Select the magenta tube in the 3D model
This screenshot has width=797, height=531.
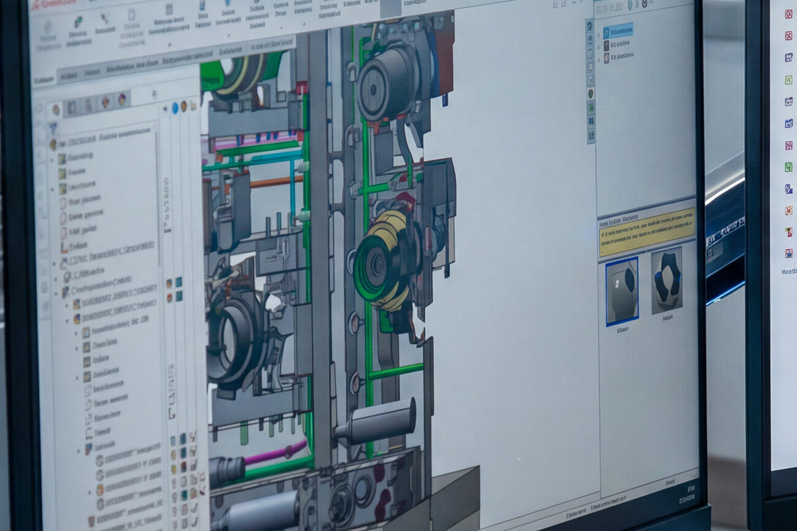tap(276, 453)
